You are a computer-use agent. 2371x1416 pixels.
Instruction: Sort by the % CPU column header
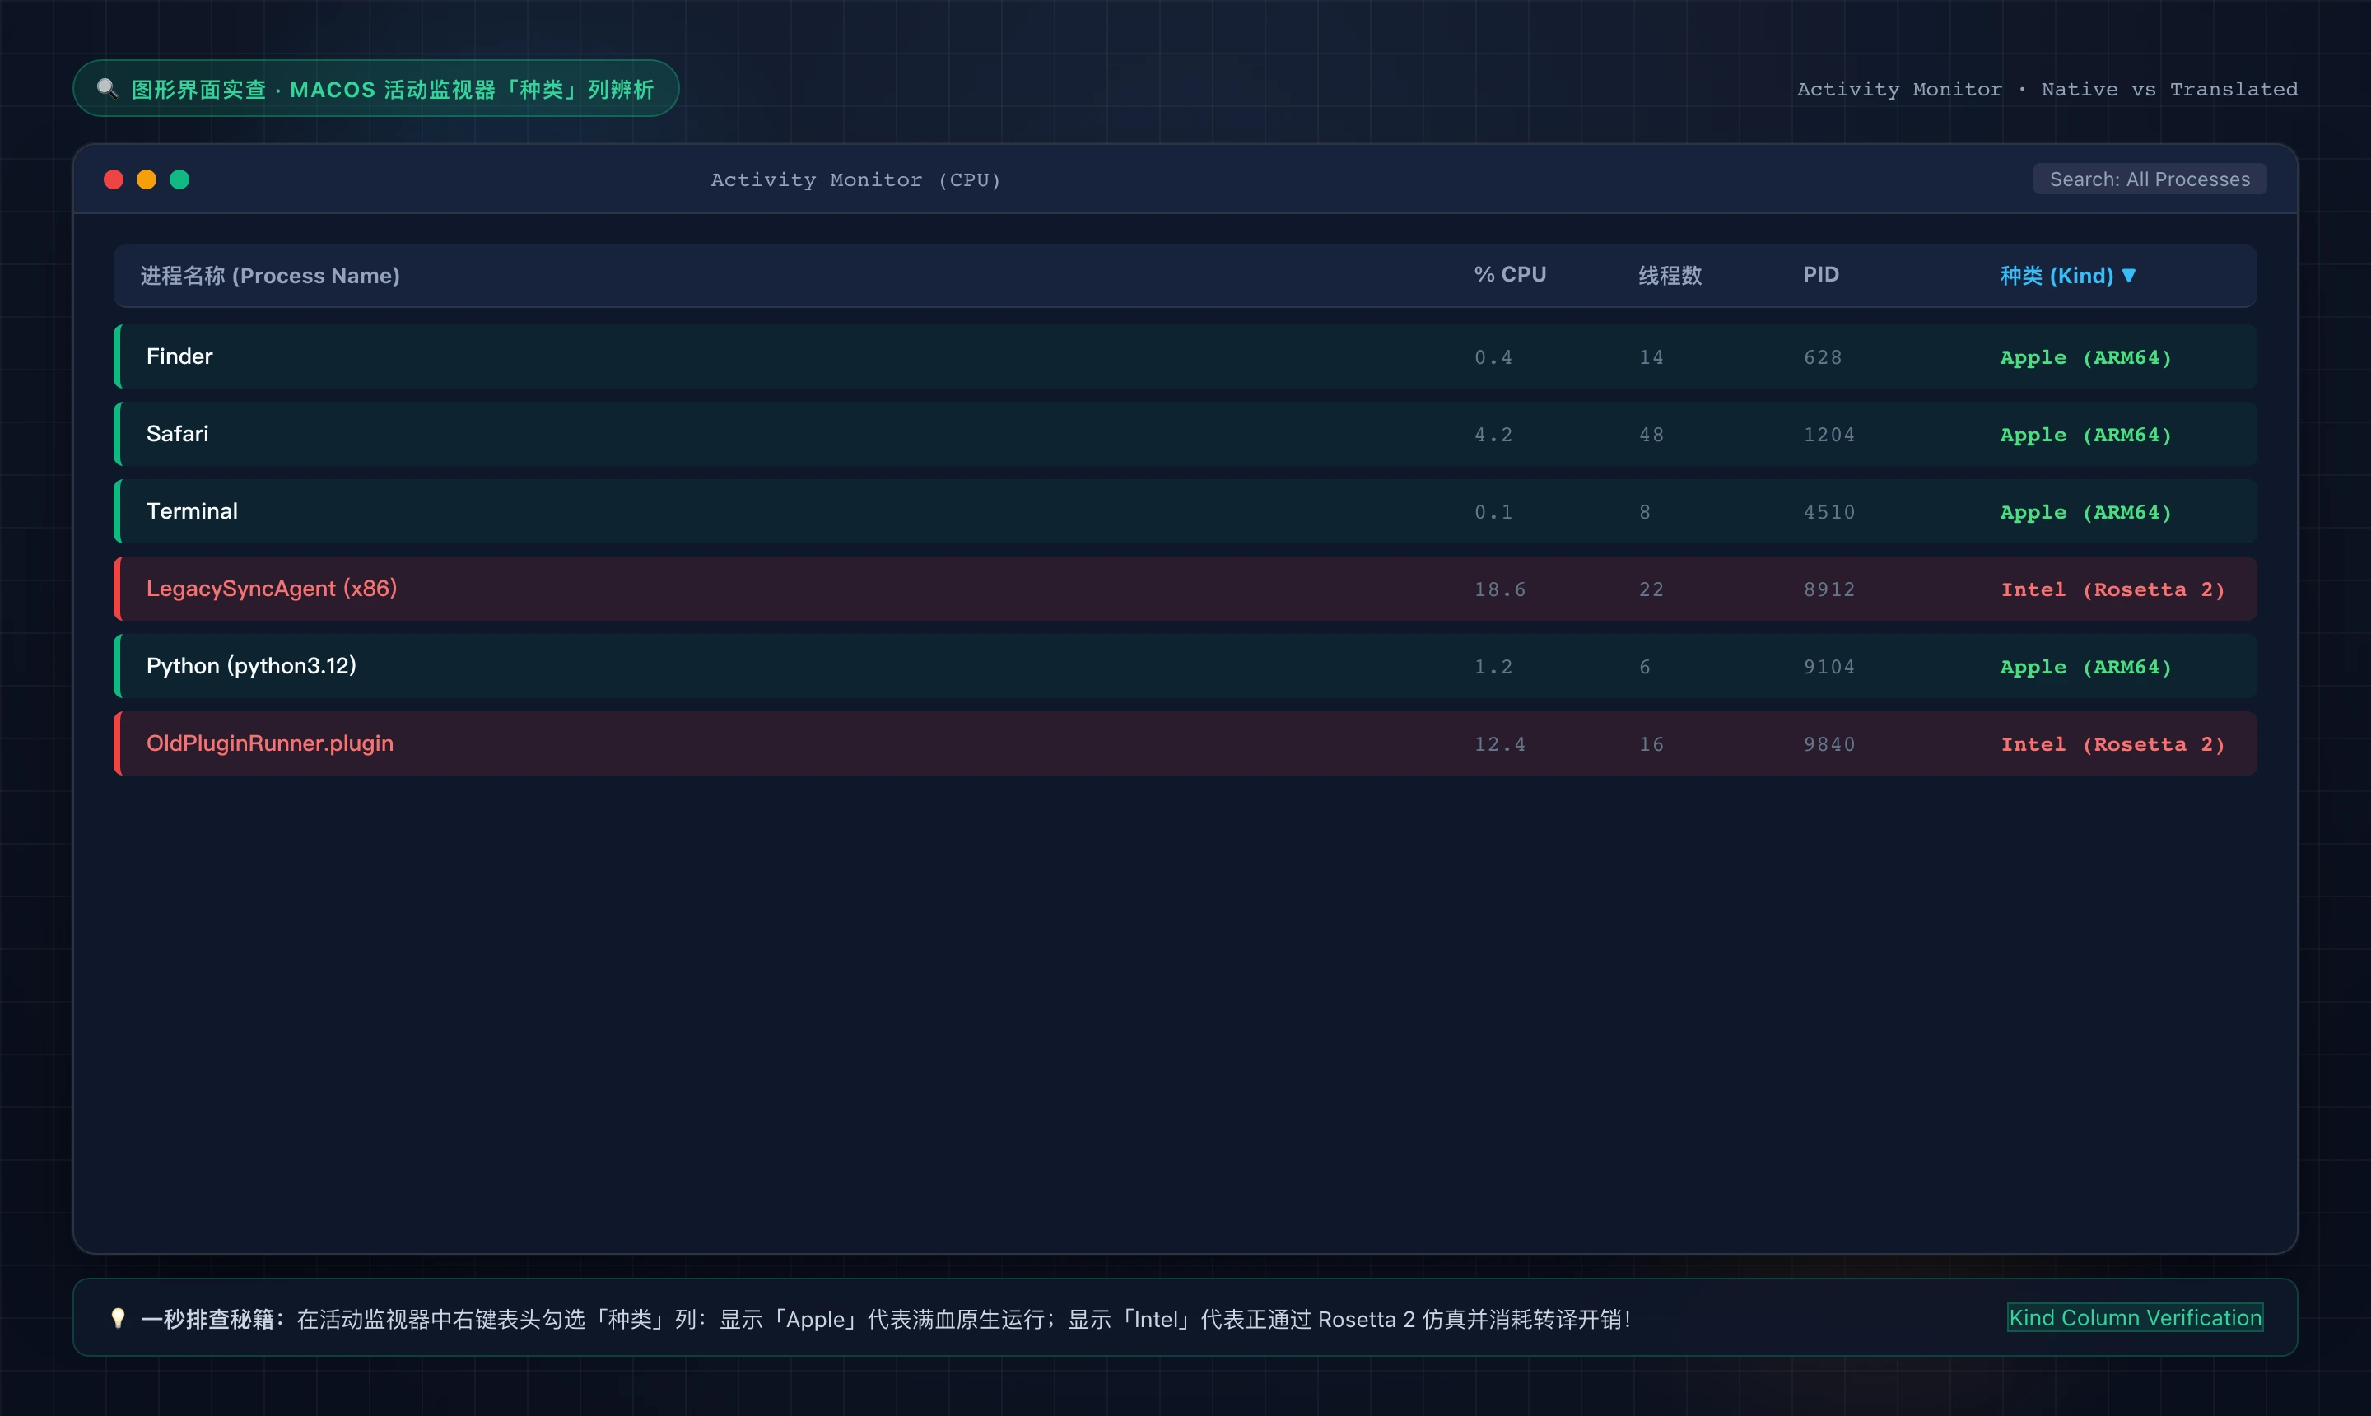point(1509,275)
